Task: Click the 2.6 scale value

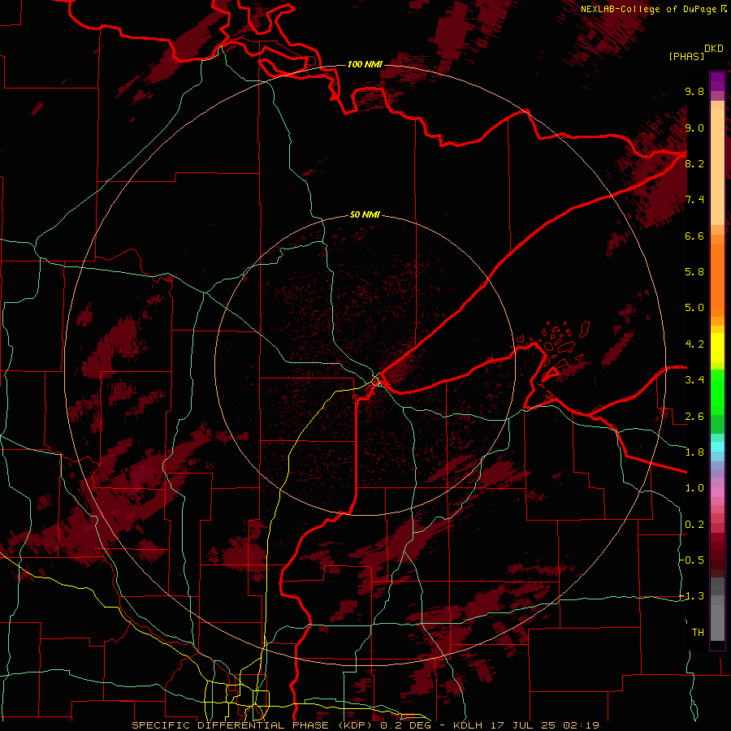Action: [694, 417]
